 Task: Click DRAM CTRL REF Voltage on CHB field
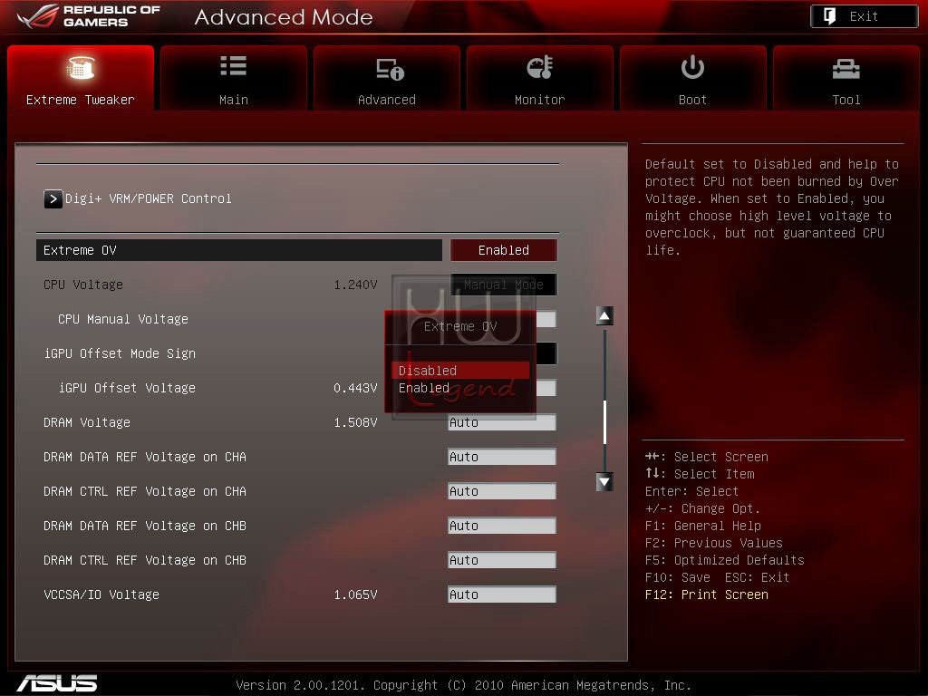pos(502,560)
